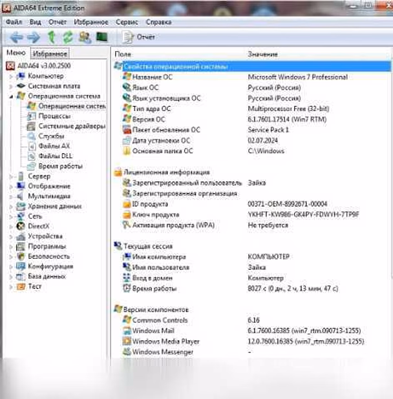Screen dimensions: 393x399
Task: Click the DirectX tree icon
Action: click(x=21, y=226)
